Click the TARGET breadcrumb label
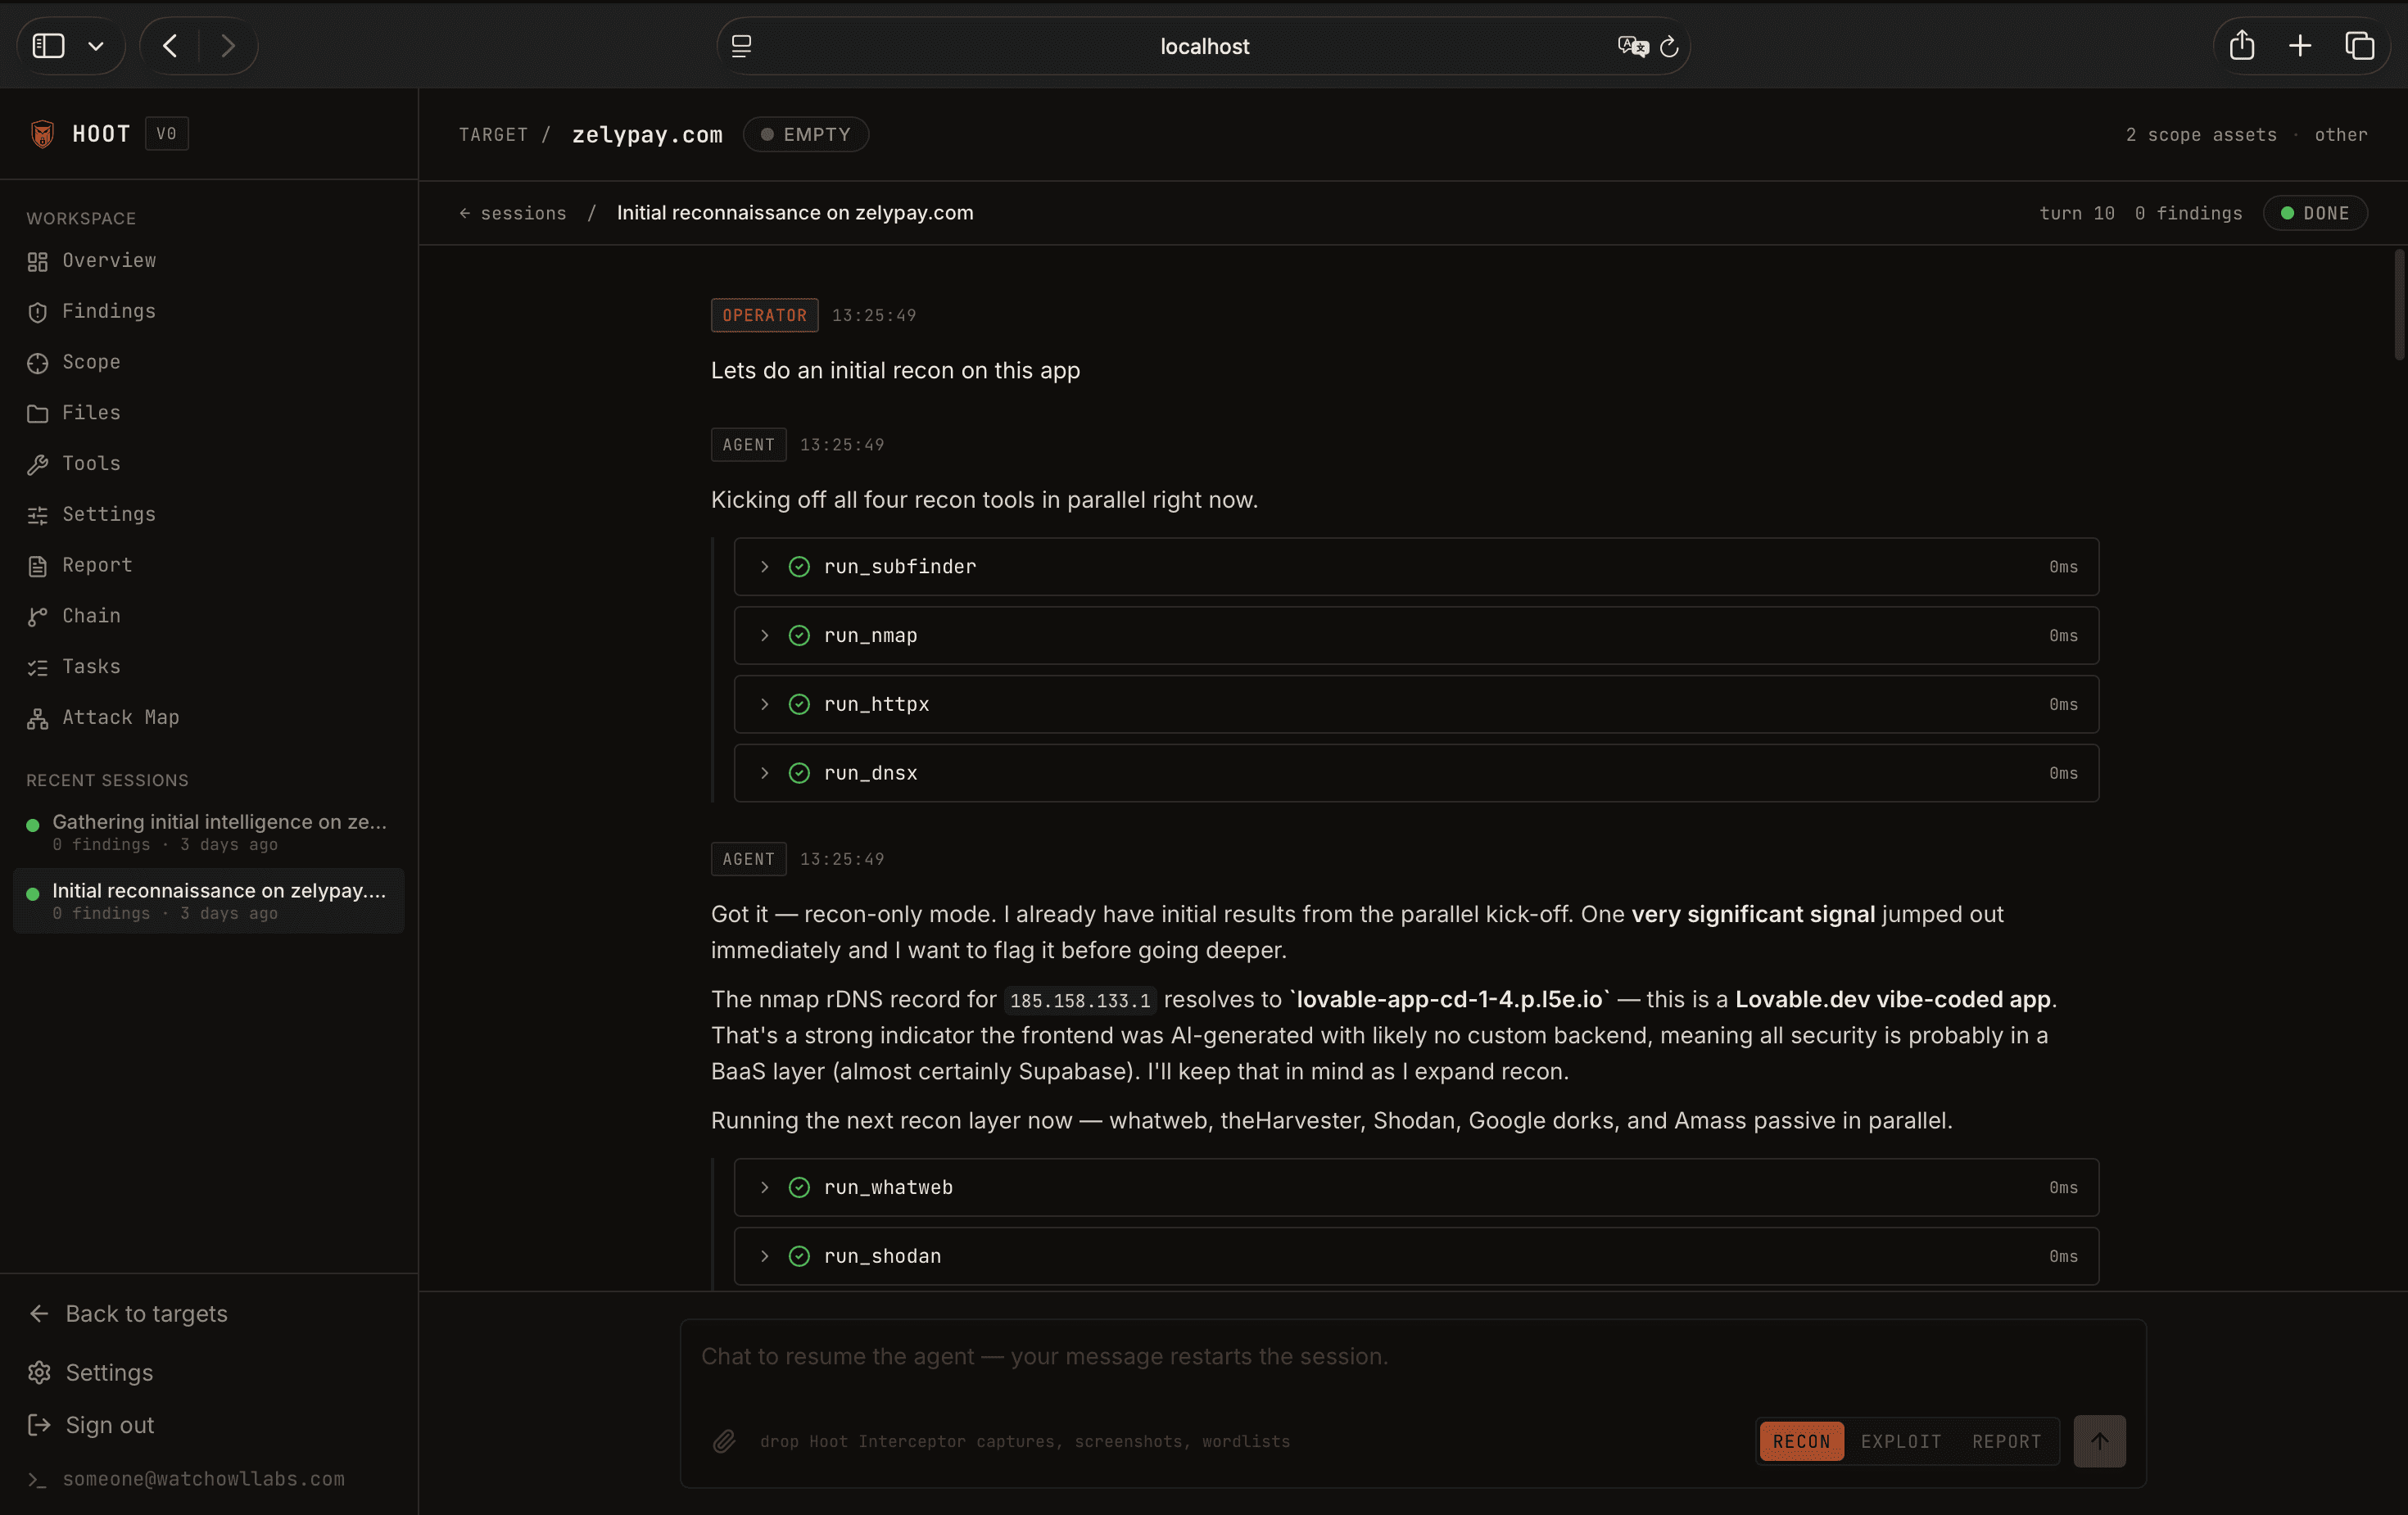Screen dimensions: 2408x1515 (x=493, y=134)
